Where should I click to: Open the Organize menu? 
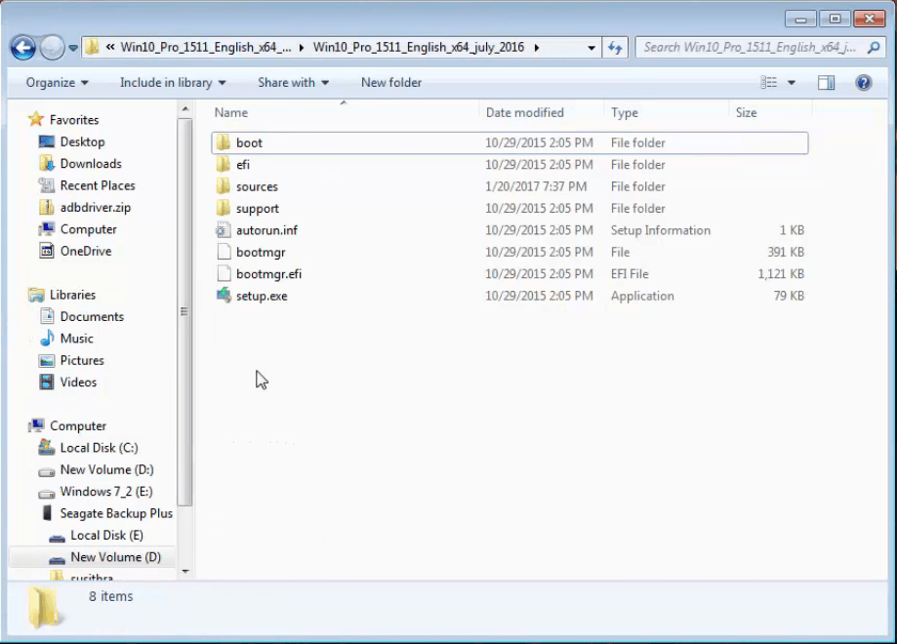[57, 83]
